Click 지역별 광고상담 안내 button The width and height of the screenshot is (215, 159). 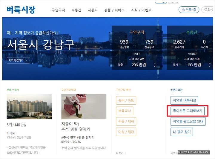188,121
